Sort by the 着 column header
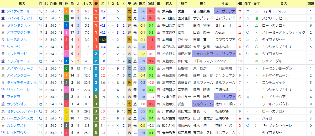Viewport: 315px width, 136px height. (x=96, y=4)
